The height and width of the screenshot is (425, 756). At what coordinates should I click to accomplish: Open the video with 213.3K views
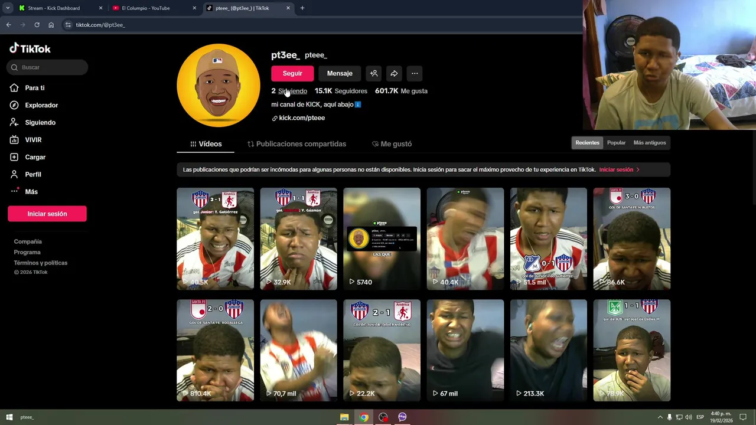pos(548,350)
